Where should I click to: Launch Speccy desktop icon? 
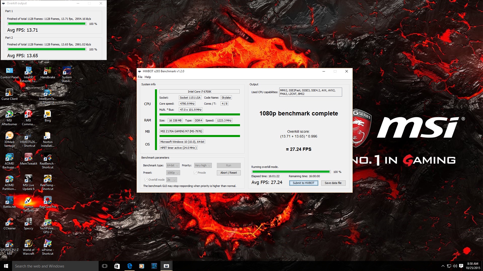pyautogui.click(x=28, y=224)
